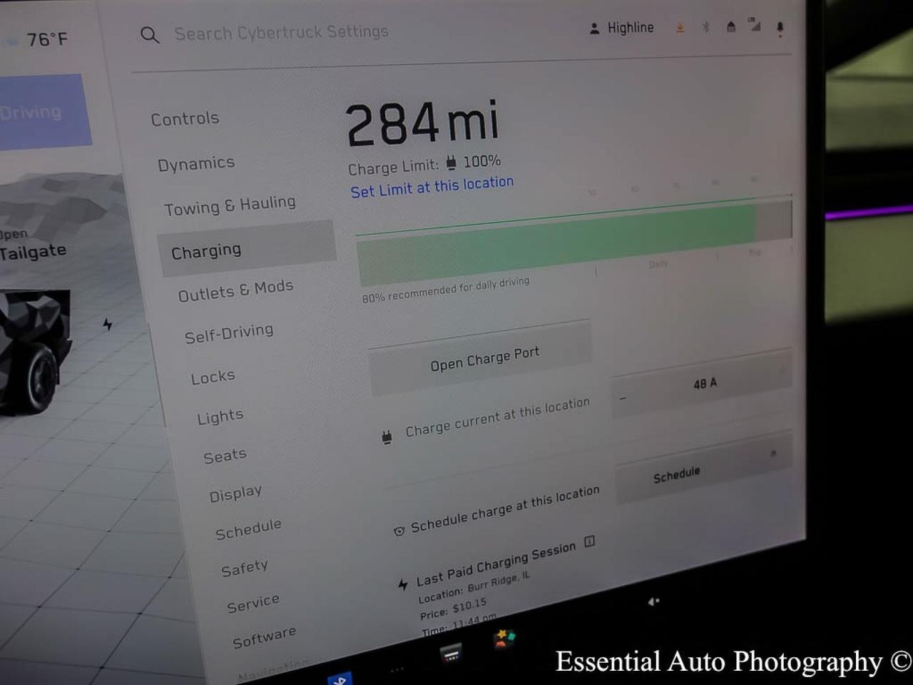913x685 pixels.
Task: Tap the bolt icon beside Last Paid Charging
Action: coord(403,584)
